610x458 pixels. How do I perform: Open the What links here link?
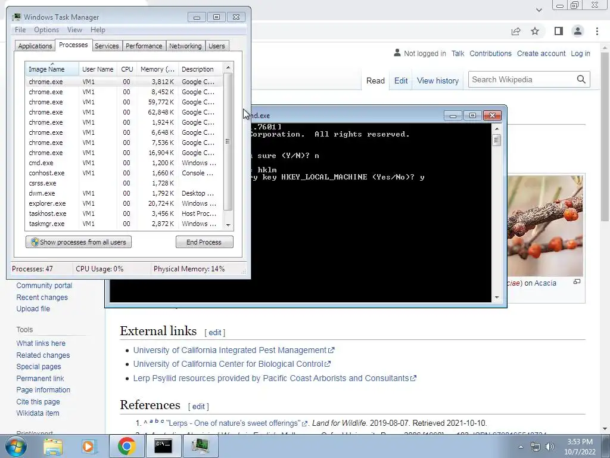tap(41, 343)
